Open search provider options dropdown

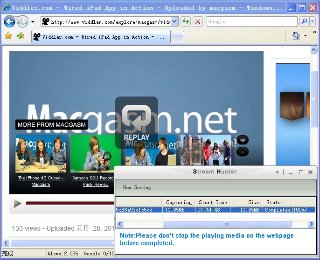(313, 21)
